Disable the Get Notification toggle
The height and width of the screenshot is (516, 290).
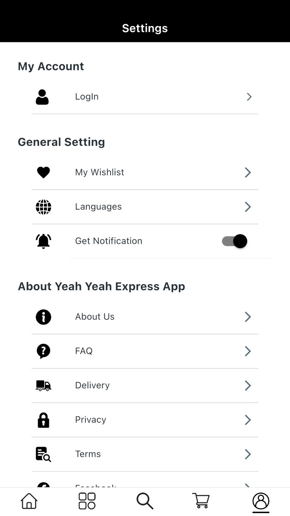coord(234,241)
